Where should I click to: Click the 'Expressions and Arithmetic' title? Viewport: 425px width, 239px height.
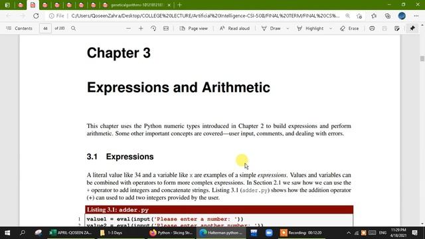pyautogui.click(x=179, y=88)
